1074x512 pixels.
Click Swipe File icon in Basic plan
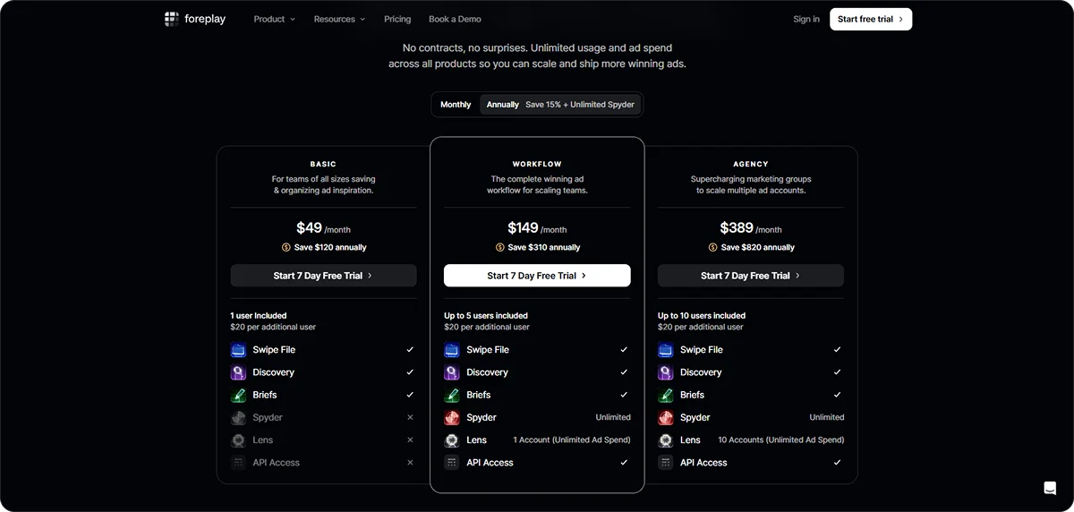[x=238, y=350]
